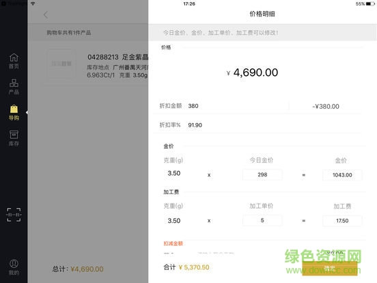Select the 导购 shopping bag icon
Viewport: 377px width, 283px height.
14,112
